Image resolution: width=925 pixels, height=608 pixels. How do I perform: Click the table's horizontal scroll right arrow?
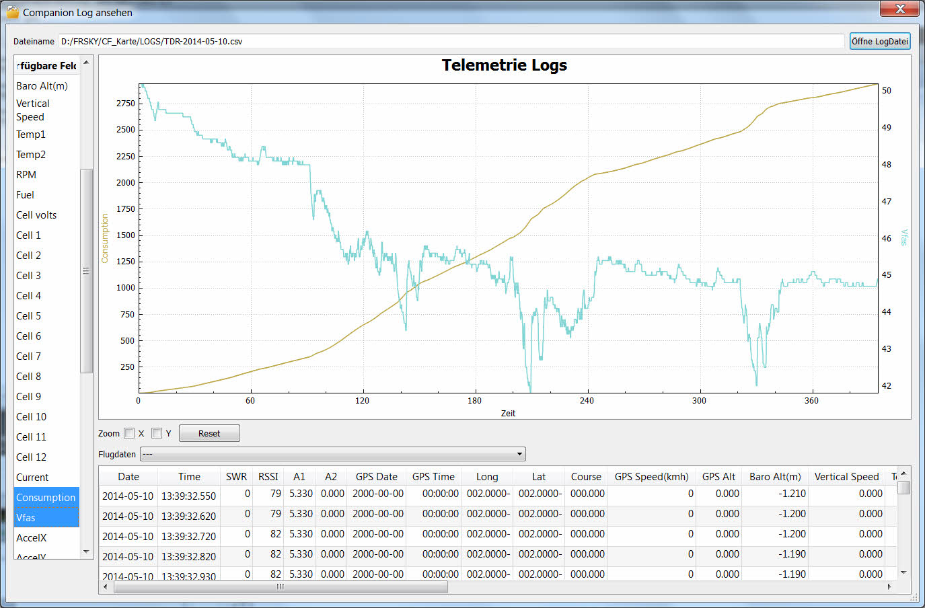click(x=889, y=587)
